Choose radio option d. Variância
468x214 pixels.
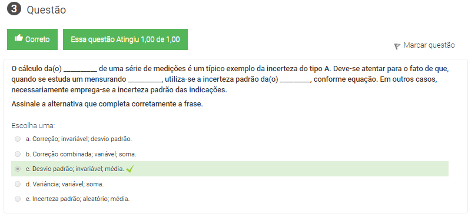[x=18, y=184]
